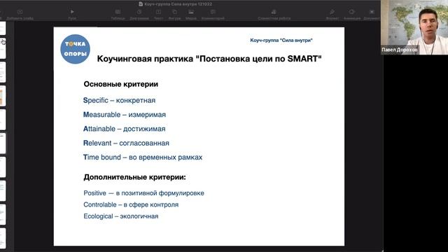Add a comment via the Комментарий icon
The height and width of the screenshot is (252, 448).
coord(213,12)
